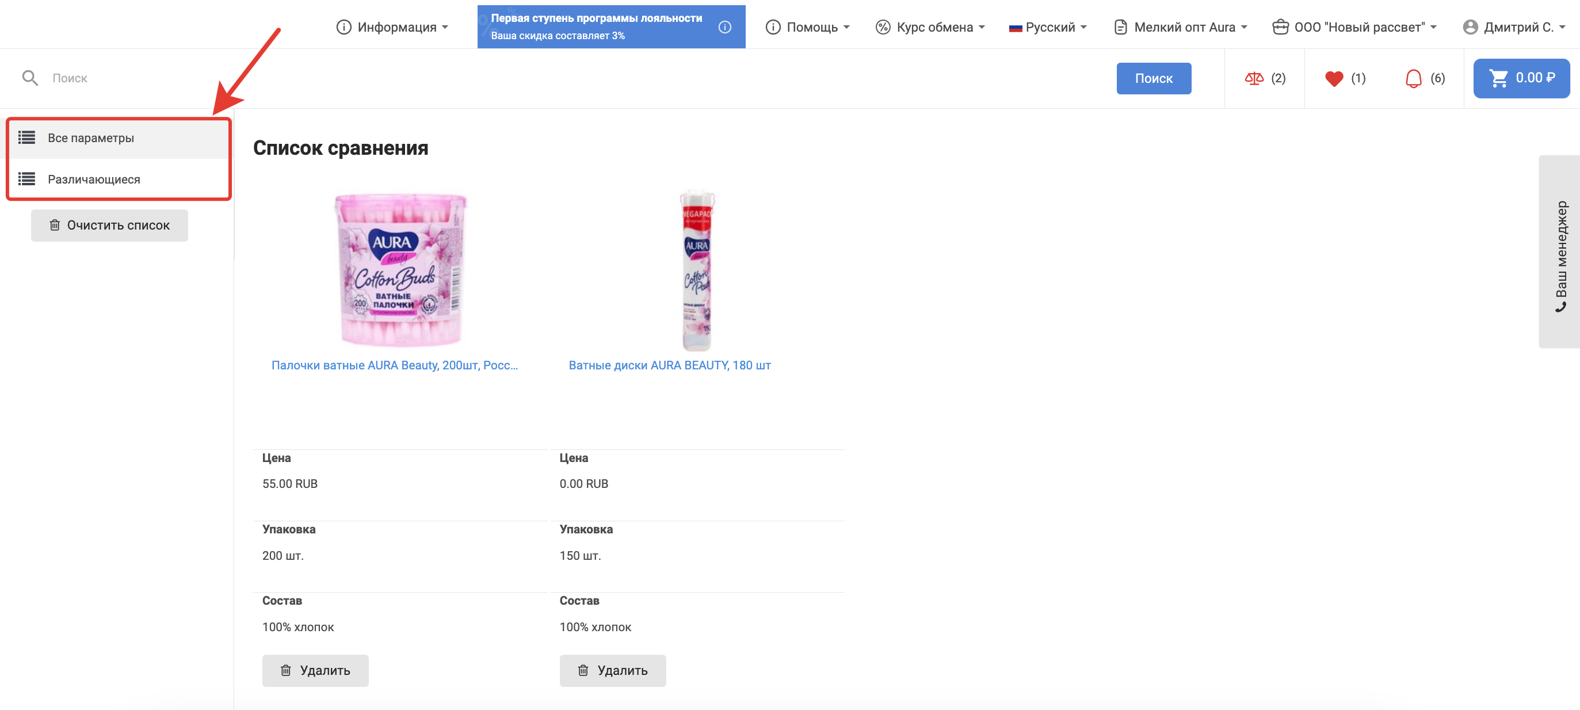Click the comparison scales icon
1580x710 pixels.
coord(1254,78)
